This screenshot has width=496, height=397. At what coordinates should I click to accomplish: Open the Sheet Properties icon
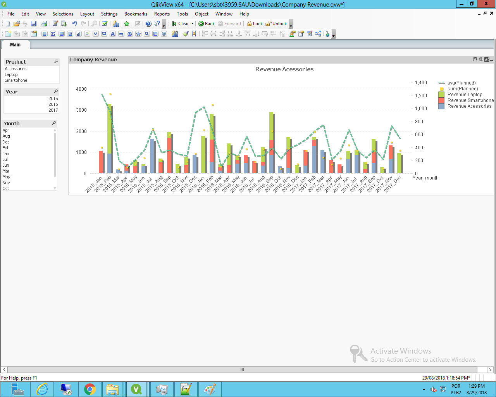34,34
